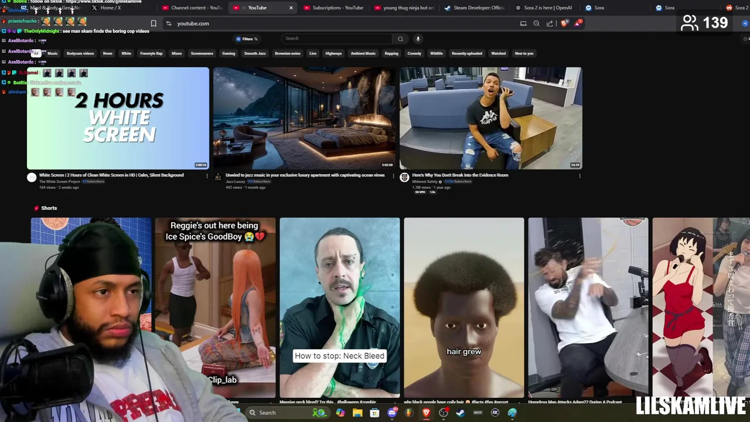Select the Smooth Jazz filter chip
This screenshot has height=422, width=750.
coord(255,53)
